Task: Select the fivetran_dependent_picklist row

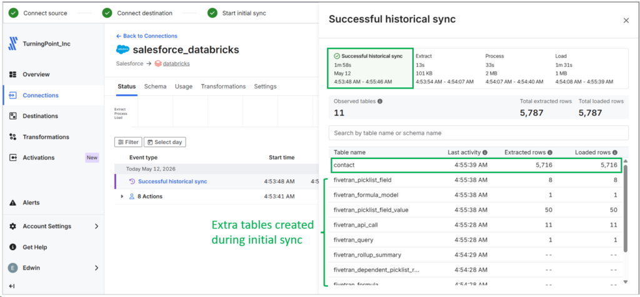Action: pos(476,270)
